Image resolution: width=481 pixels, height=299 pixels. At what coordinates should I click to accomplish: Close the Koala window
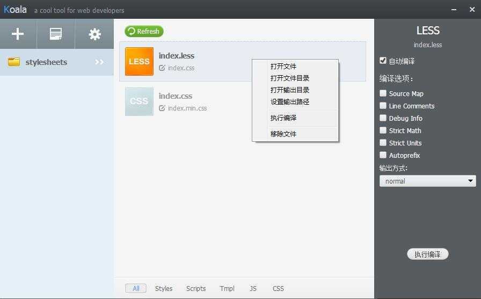coord(472,10)
